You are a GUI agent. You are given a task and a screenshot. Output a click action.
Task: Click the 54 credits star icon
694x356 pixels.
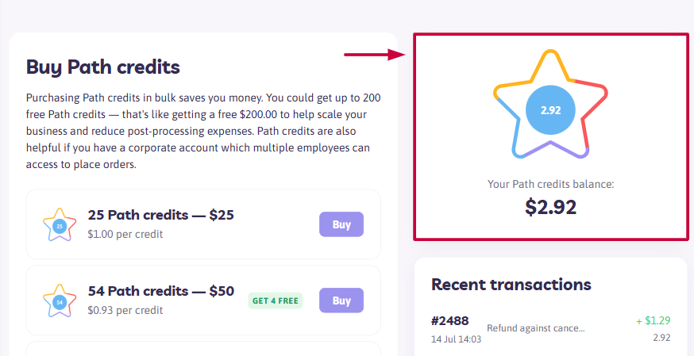tap(60, 300)
